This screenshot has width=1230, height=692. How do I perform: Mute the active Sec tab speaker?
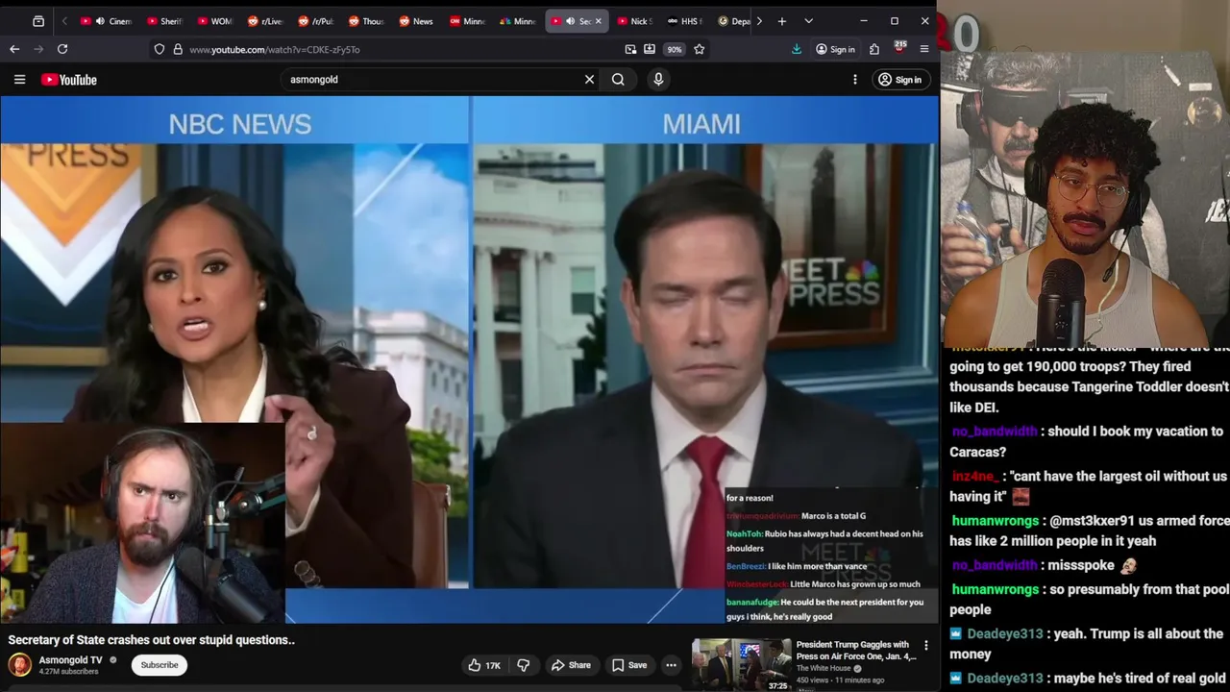(x=570, y=21)
